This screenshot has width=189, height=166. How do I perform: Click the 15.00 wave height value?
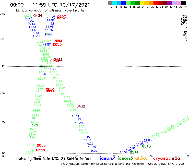(33, 129)
